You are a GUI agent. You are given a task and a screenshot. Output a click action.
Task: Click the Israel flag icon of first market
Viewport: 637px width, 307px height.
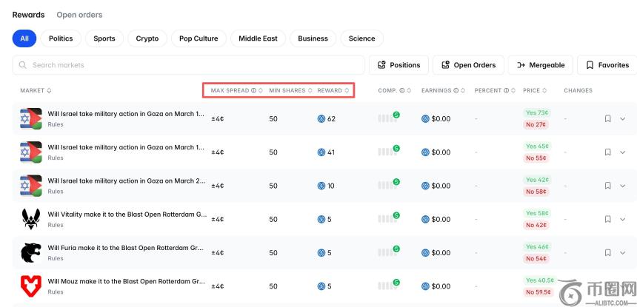pyautogui.click(x=30, y=118)
